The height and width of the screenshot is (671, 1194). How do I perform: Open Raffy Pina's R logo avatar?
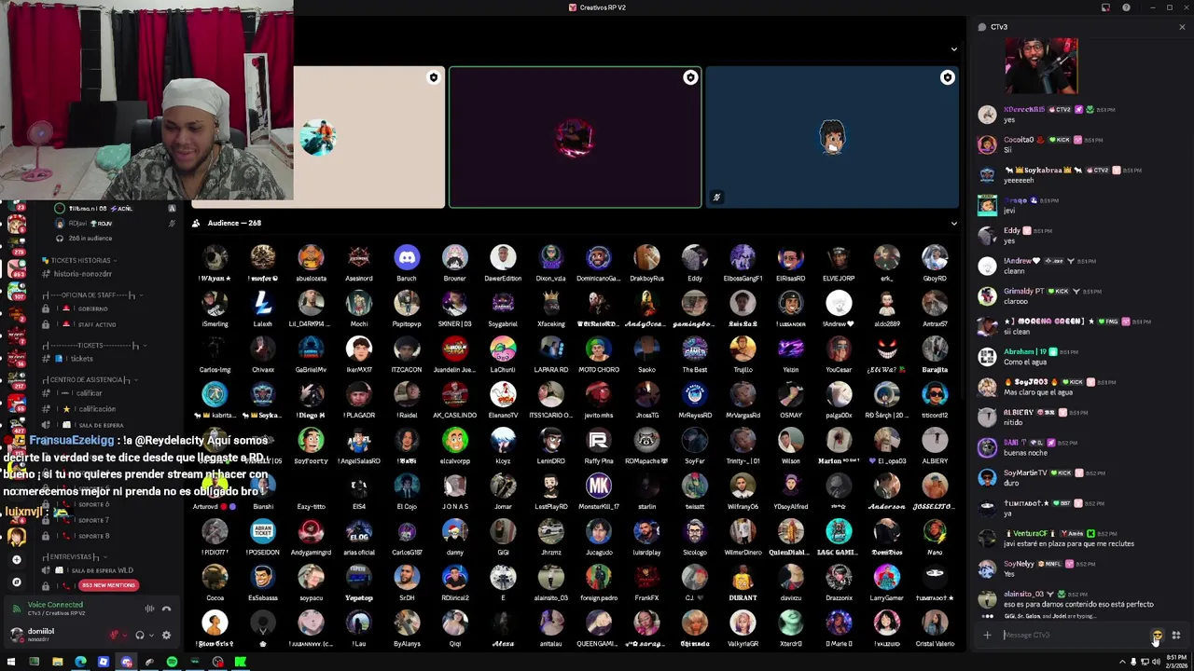coord(599,440)
